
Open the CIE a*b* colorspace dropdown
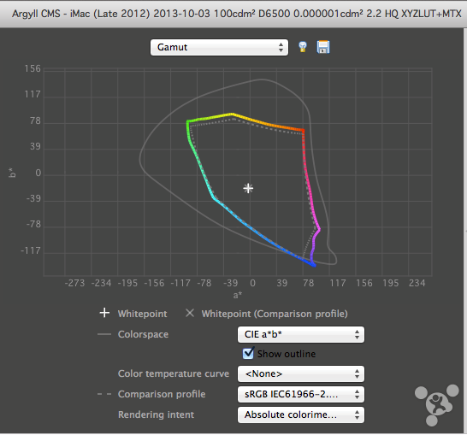pos(301,334)
